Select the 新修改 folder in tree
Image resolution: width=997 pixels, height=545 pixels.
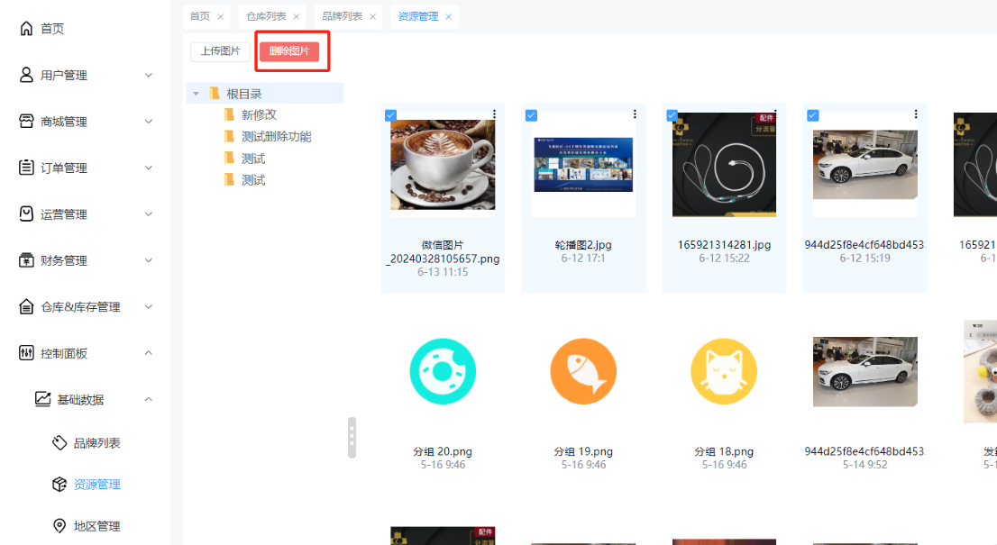tap(259, 115)
